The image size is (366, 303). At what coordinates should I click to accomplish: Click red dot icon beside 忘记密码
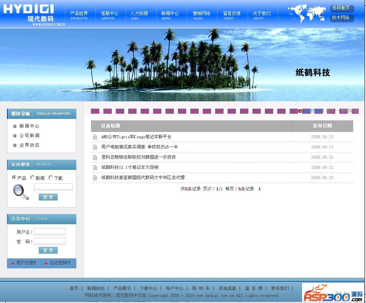(x=46, y=263)
